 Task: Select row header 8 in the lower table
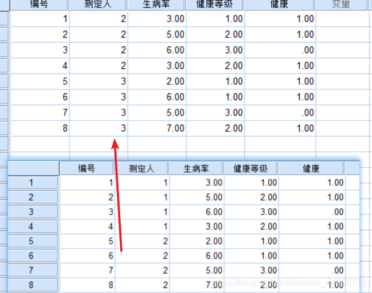(x=32, y=285)
